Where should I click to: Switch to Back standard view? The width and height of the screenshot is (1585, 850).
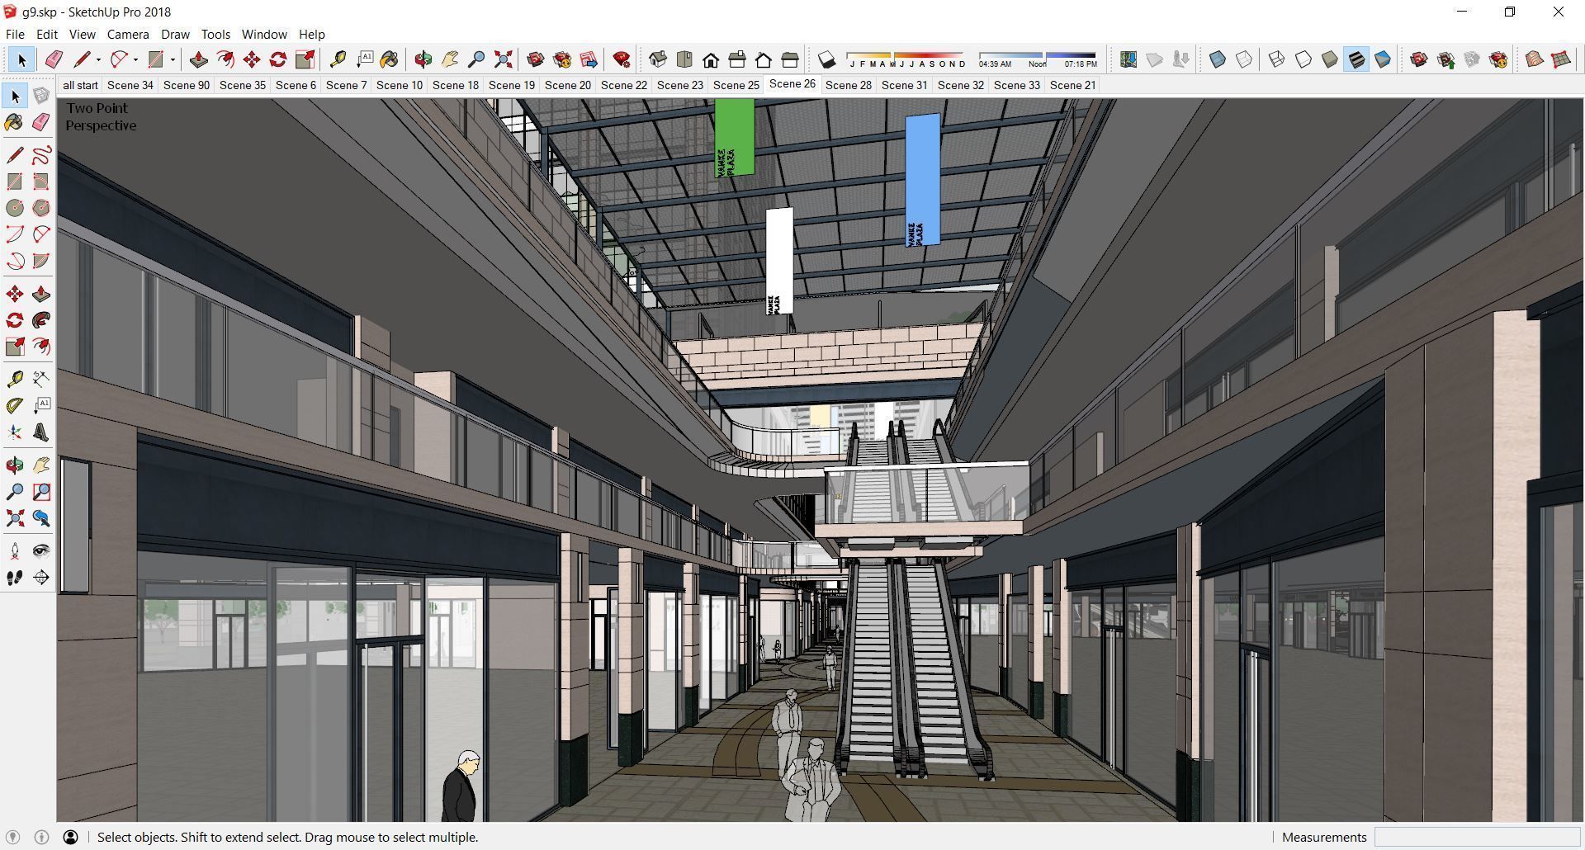point(764,59)
